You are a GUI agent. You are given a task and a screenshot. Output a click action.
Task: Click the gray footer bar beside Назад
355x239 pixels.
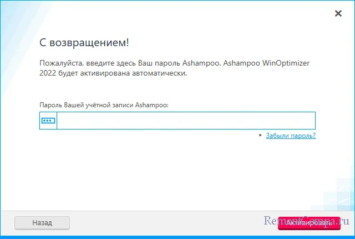tap(166, 223)
